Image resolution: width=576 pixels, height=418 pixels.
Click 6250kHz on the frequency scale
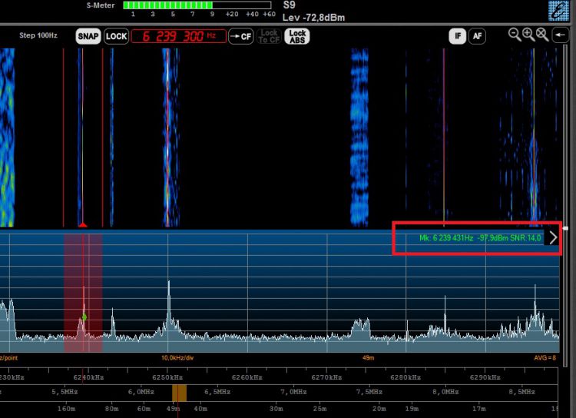coord(167,377)
